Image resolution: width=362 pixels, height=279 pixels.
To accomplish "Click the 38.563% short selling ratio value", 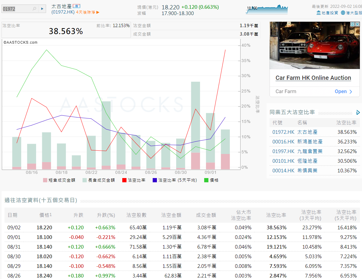I will (x=66, y=31).
